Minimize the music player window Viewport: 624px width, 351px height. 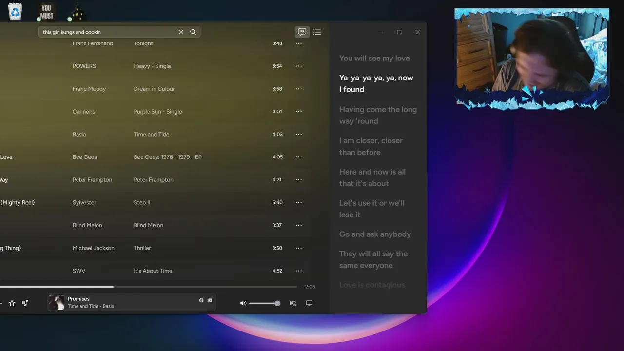pyautogui.click(x=380, y=32)
